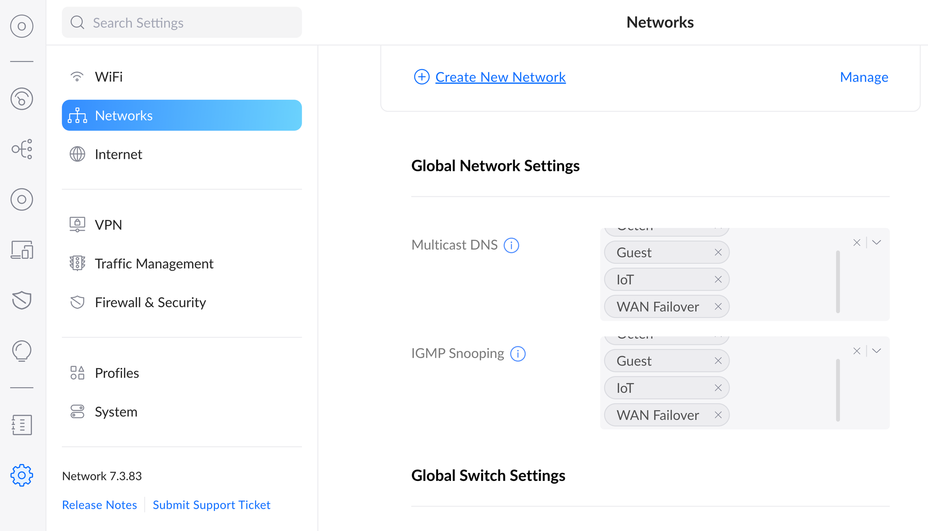
Task: Open the system log list icon
Action: pyautogui.click(x=22, y=425)
